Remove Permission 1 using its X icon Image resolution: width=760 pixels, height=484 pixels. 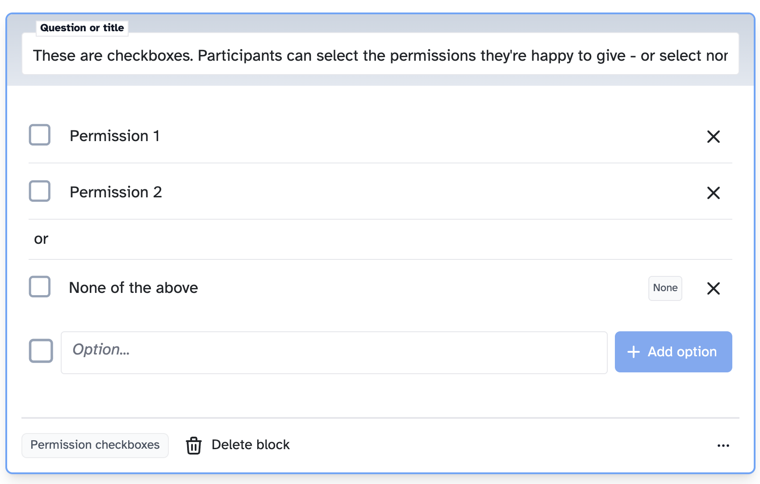713,137
